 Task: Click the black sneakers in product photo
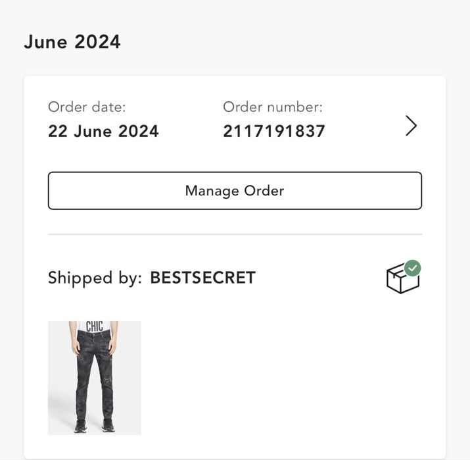[82, 426]
